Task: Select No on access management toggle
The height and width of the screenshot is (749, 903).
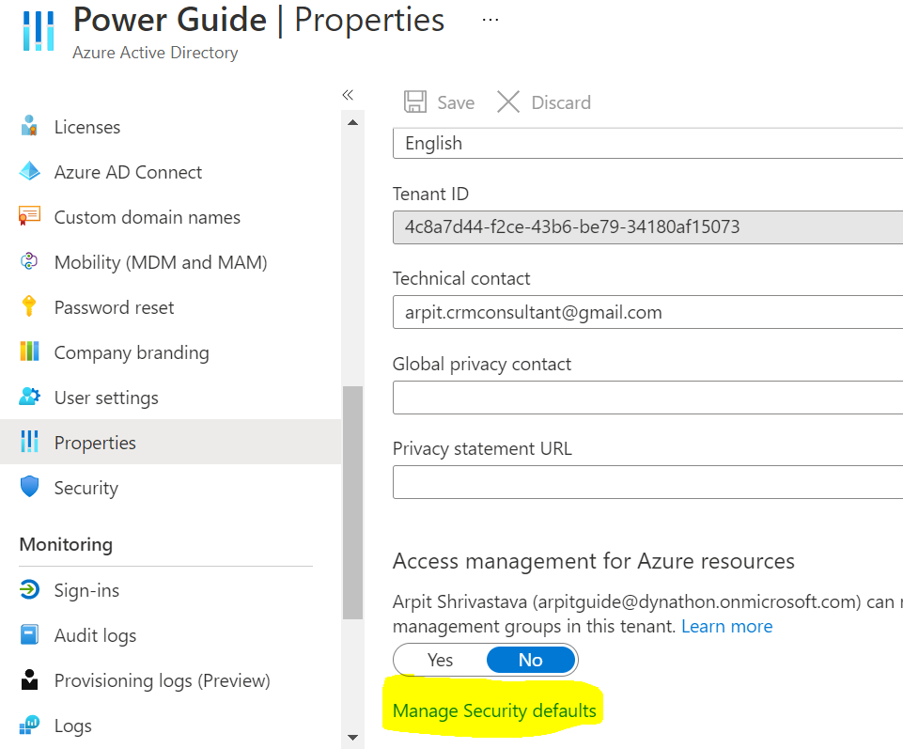Action: click(530, 660)
